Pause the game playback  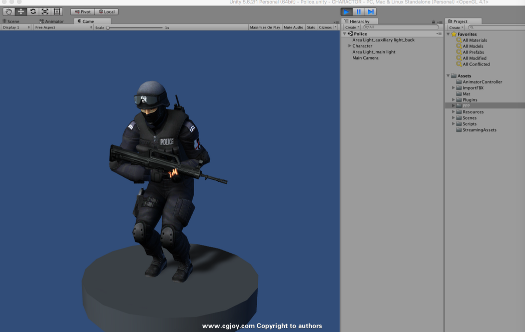[x=358, y=11]
